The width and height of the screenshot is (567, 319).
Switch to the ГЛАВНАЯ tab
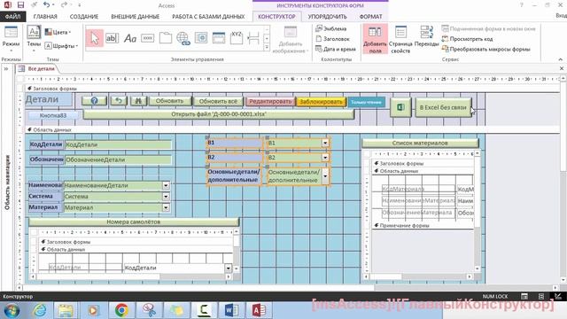coord(45,17)
